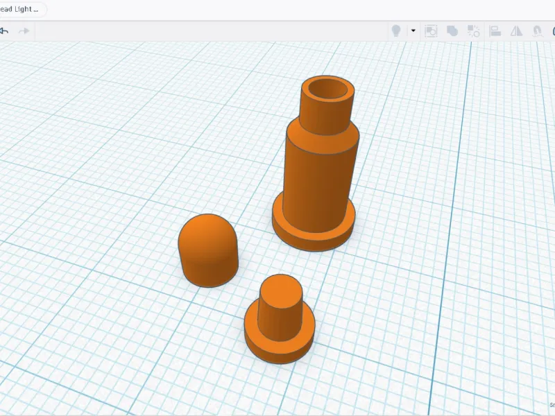
Task: Click the Undo arrow in the toolbar
Action: [x=4, y=31]
